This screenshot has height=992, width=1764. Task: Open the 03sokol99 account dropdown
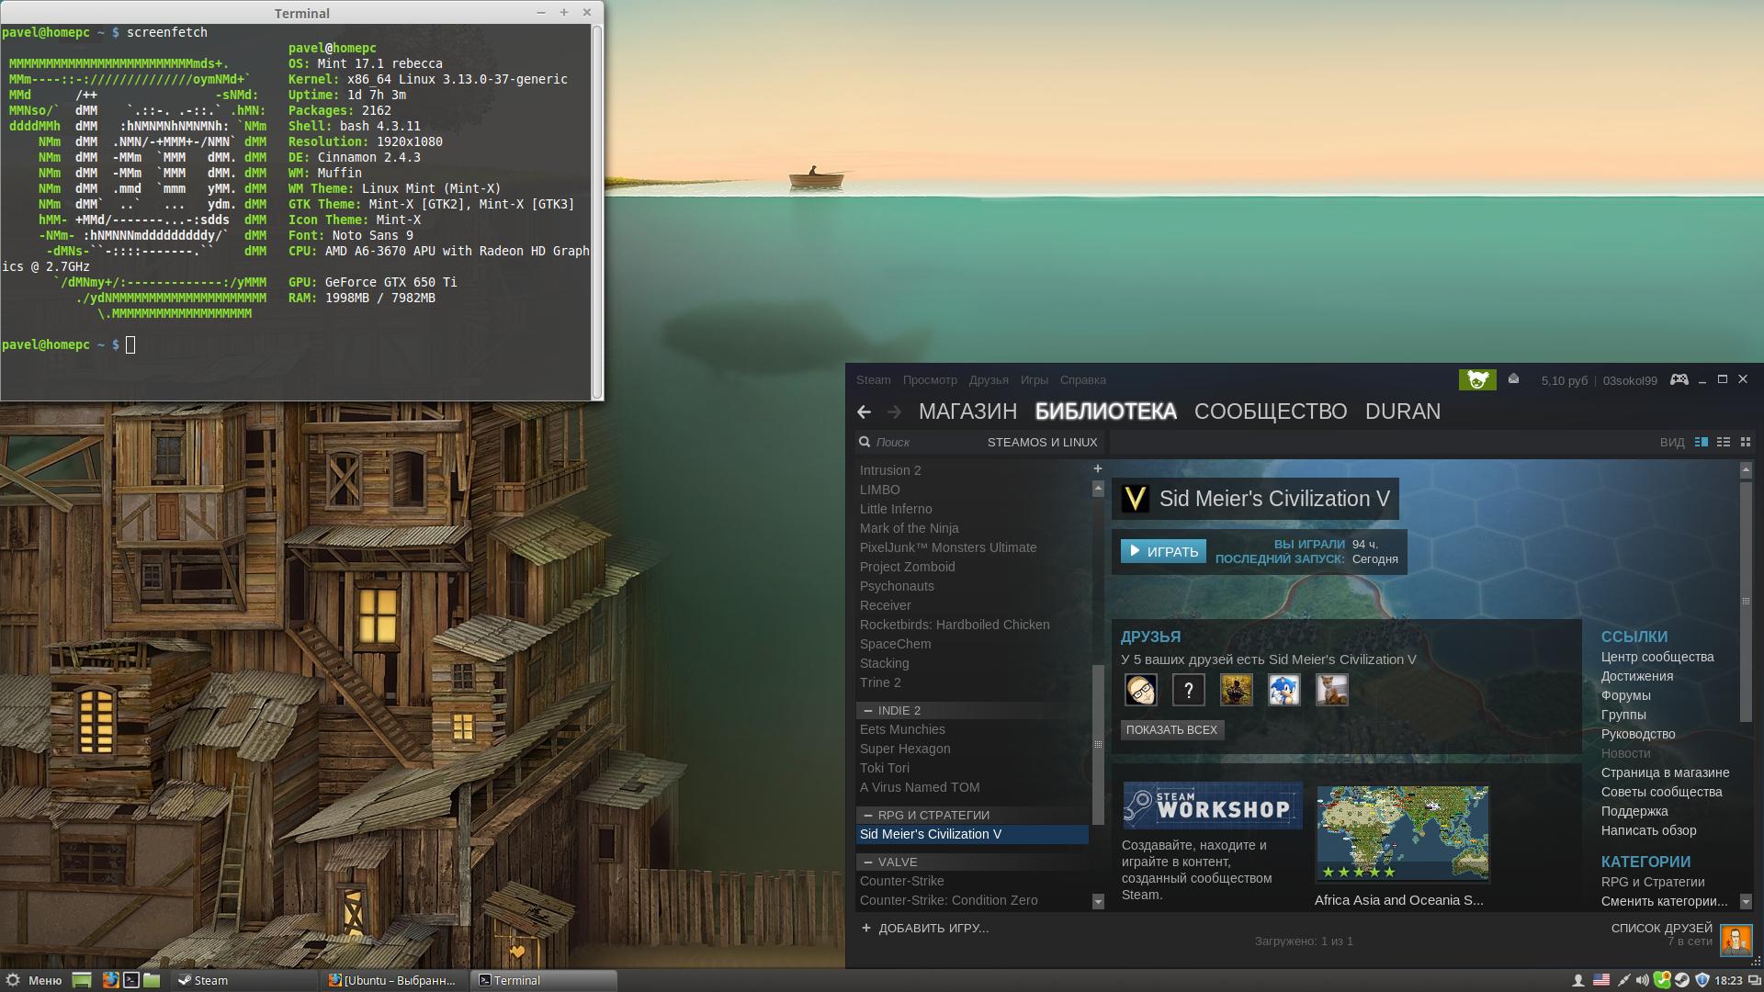[x=1630, y=380]
